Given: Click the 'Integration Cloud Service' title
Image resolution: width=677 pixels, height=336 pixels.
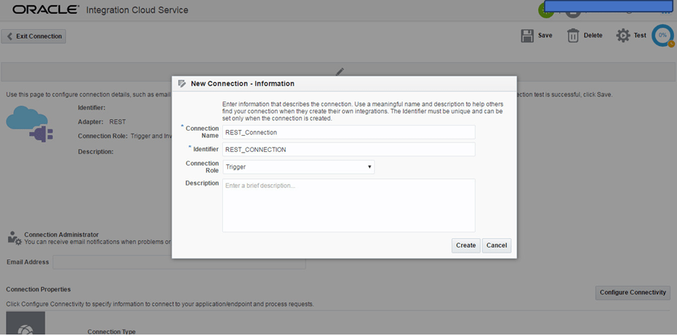Looking at the screenshot, I should 137,10.
